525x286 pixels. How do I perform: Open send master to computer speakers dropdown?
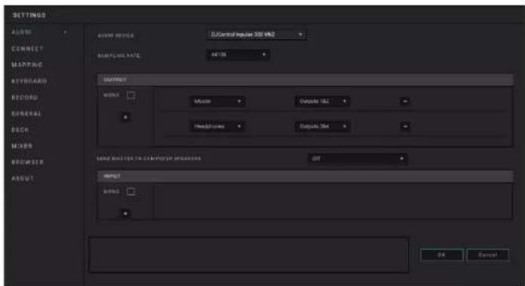[358, 158]
